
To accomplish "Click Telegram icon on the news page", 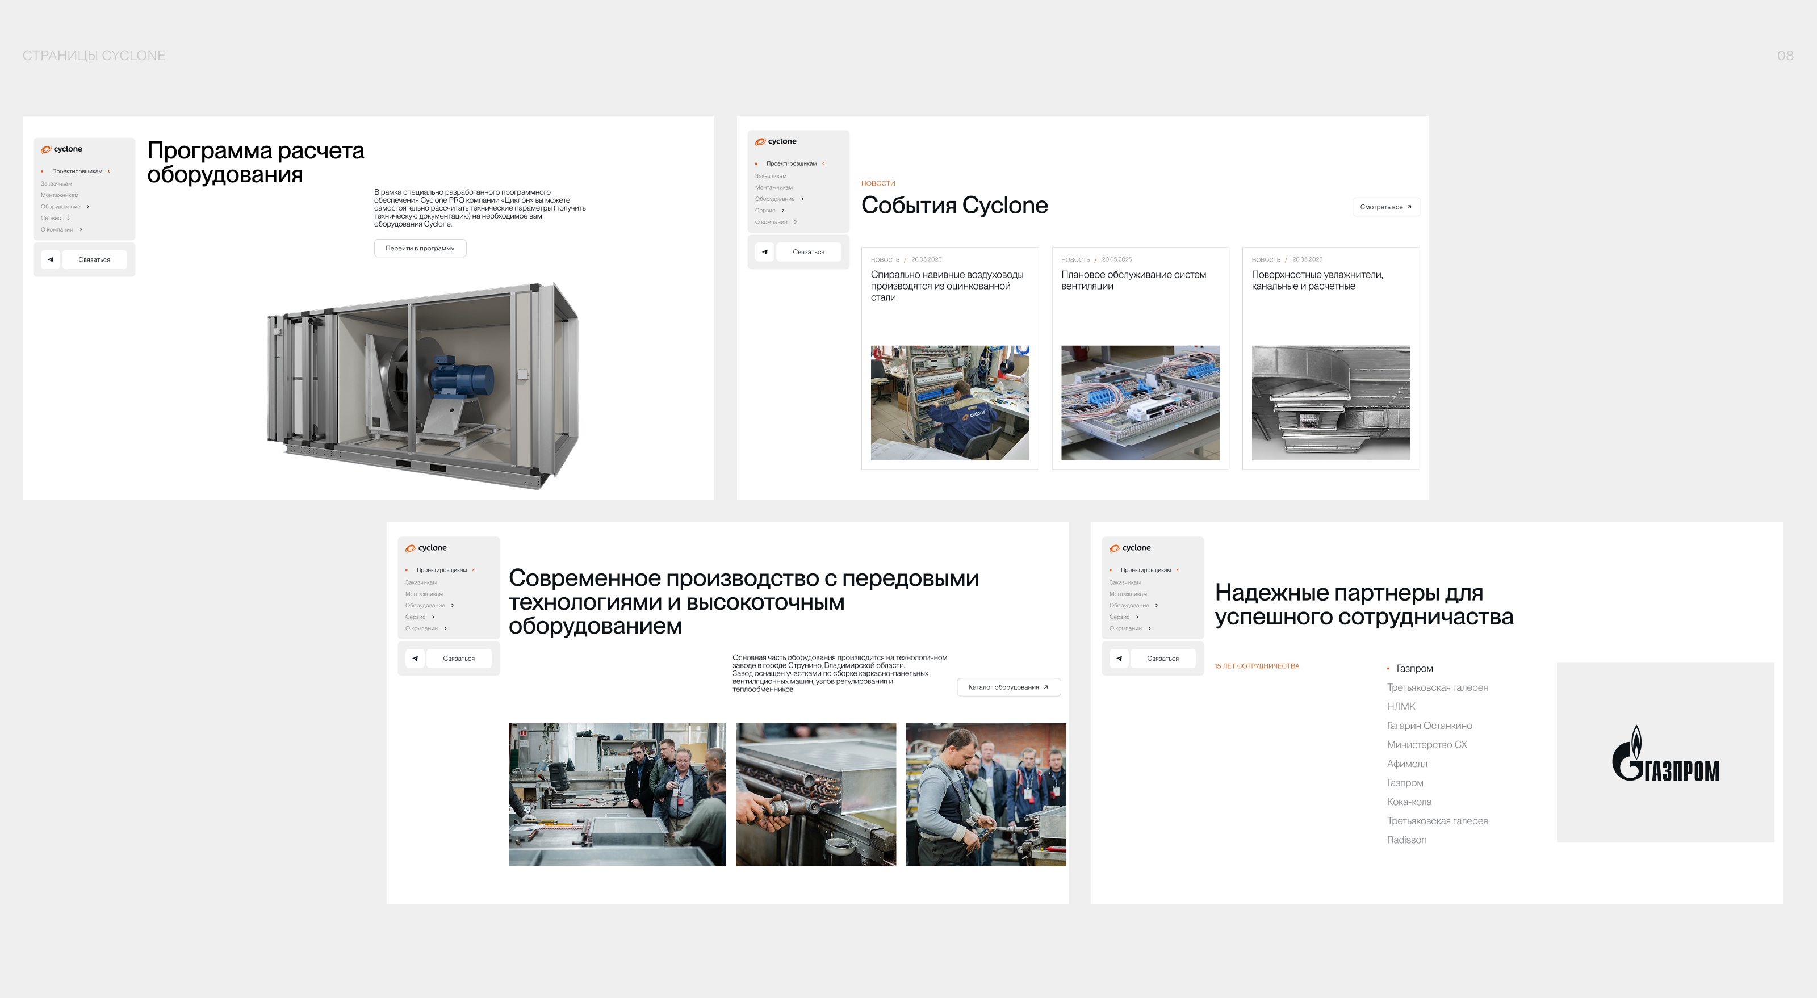I will [x=765, y=252].
